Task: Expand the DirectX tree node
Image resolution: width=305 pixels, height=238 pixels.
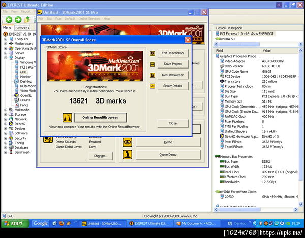Action: tap(6, 124)
